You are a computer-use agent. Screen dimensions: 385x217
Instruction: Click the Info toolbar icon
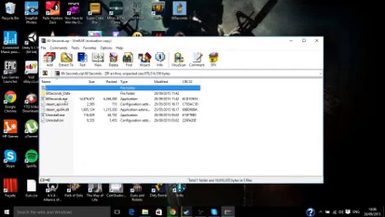[x=160, y=59]
